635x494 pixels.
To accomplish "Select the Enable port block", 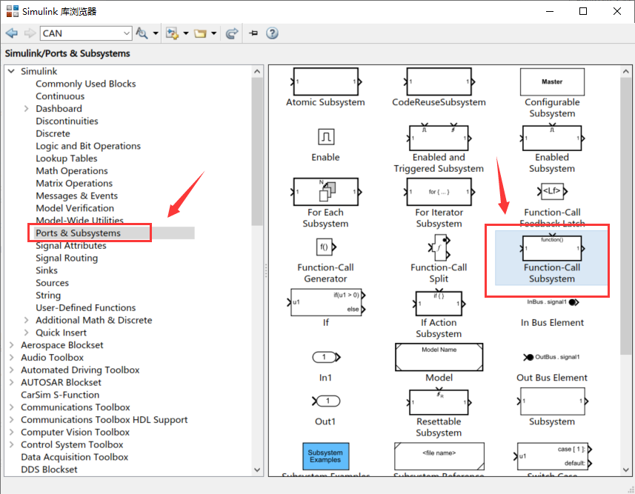I will pos(325,137).
